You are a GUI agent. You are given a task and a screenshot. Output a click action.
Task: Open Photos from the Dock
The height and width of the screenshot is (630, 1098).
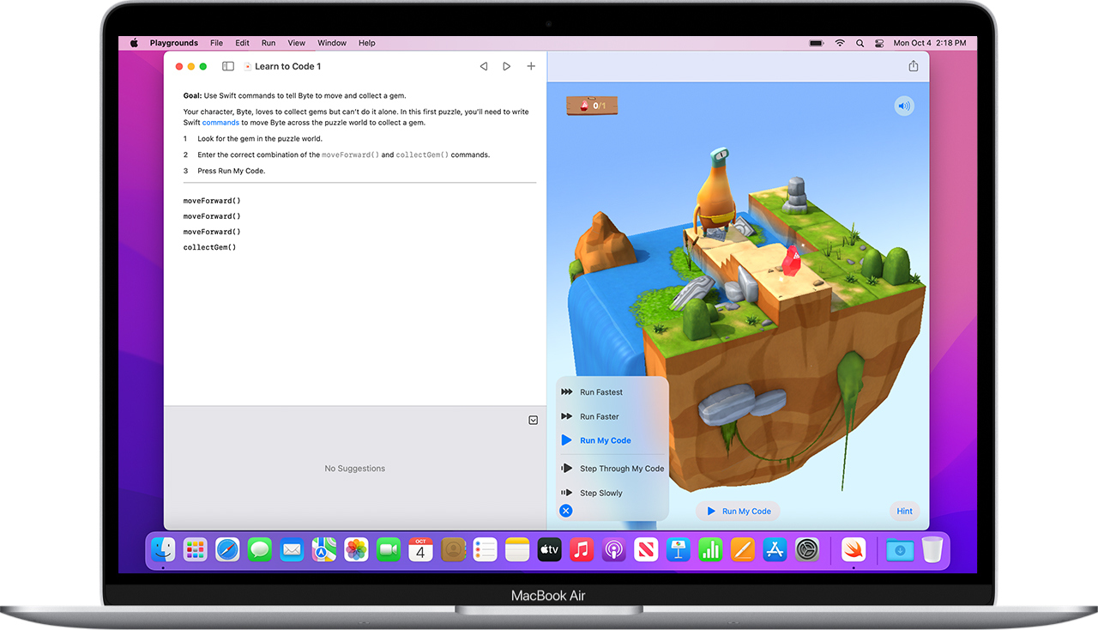[x=356, y=549]
